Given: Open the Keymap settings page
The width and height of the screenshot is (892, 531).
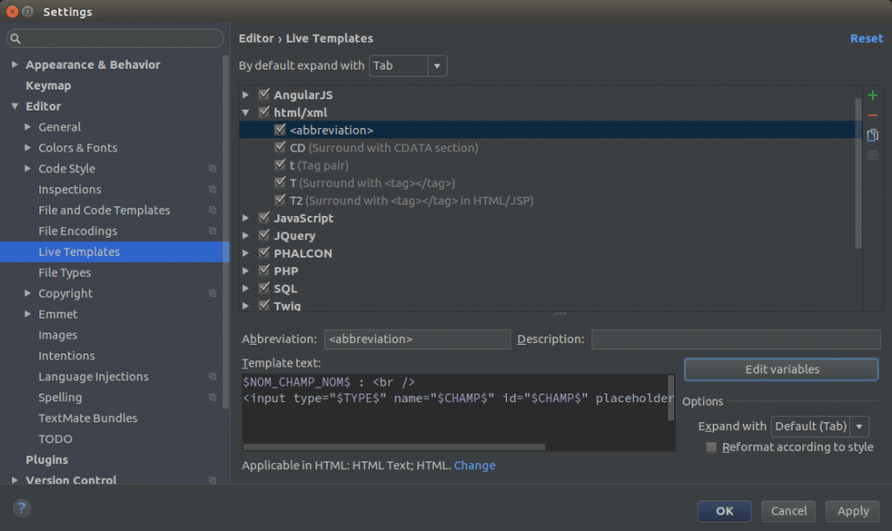Looking at the screenshot, I should tap(49, 86).
